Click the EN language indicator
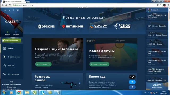 click(145, 92)
